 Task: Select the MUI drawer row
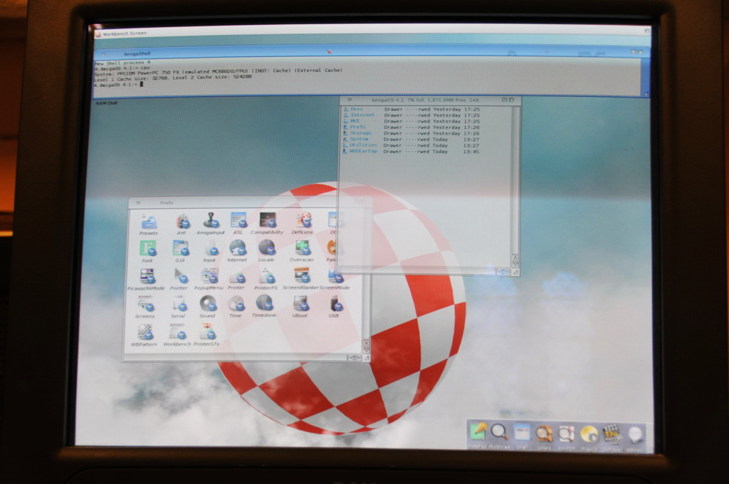point(411,121)
